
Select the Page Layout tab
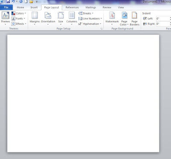coord(52,7)
